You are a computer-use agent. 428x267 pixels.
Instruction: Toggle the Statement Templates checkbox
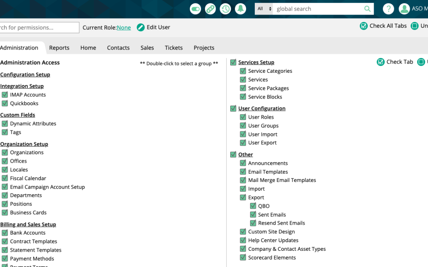[5, 250]
